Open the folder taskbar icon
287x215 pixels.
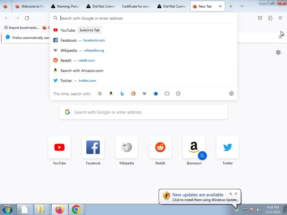pos(41,209)
